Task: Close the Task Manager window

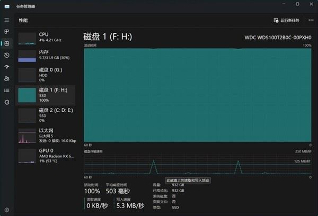Action: point(311,4)
